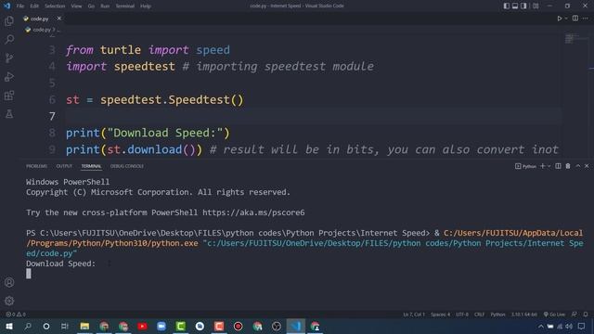Viewport: 594px width, 334px height.
Task: Open the Windows Action Center
Action: [x=582, y=326]
